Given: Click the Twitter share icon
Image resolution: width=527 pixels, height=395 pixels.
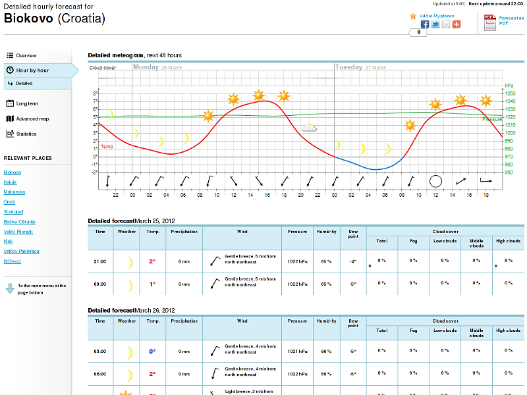Looking at the screenshot, I should click(x=435, y=24).
